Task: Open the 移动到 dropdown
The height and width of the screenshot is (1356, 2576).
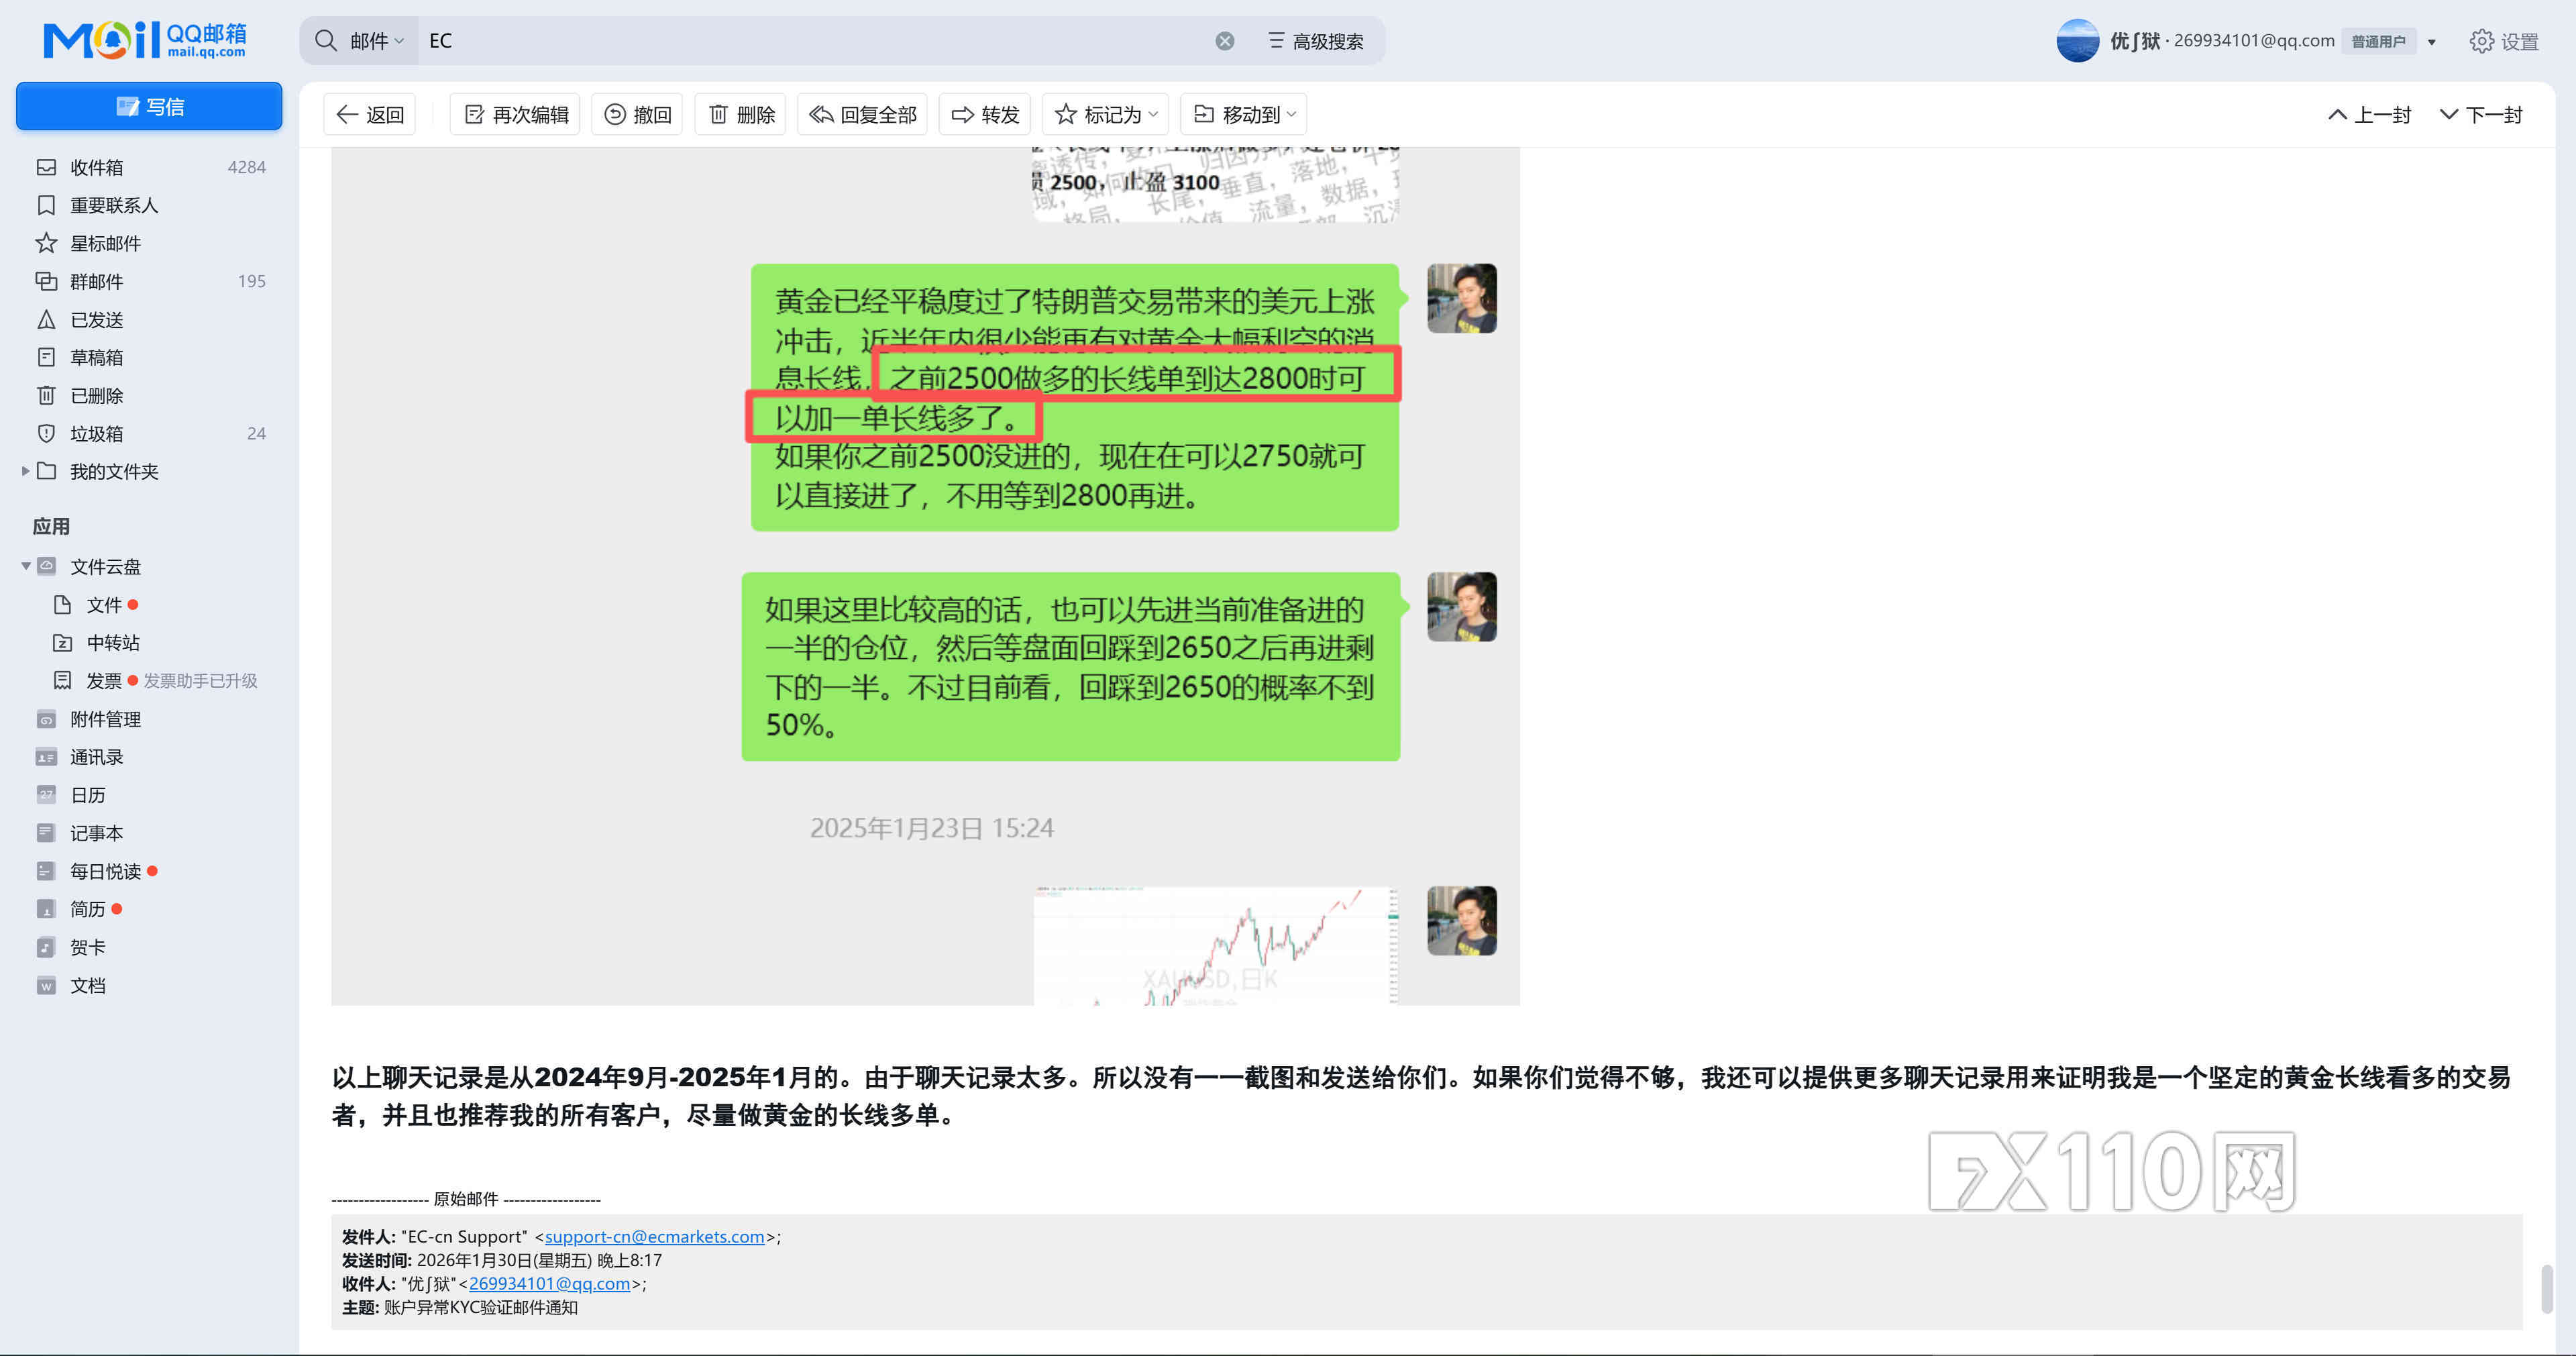Action: click(1244, 114)
